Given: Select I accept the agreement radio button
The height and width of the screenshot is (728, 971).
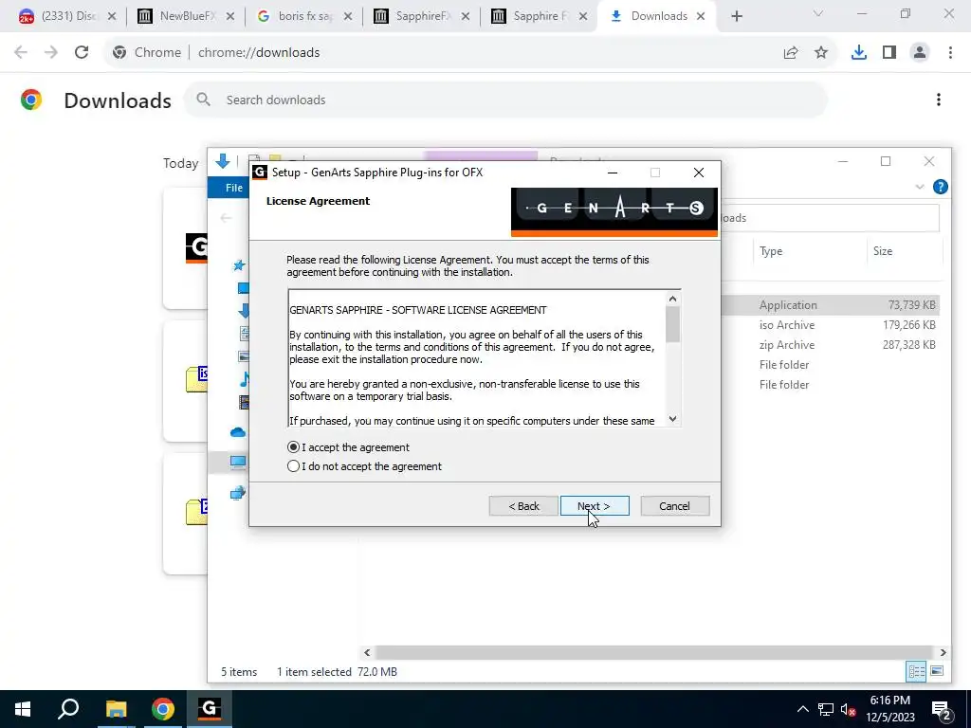Looking at the screenshot, I should click(294, 447).
